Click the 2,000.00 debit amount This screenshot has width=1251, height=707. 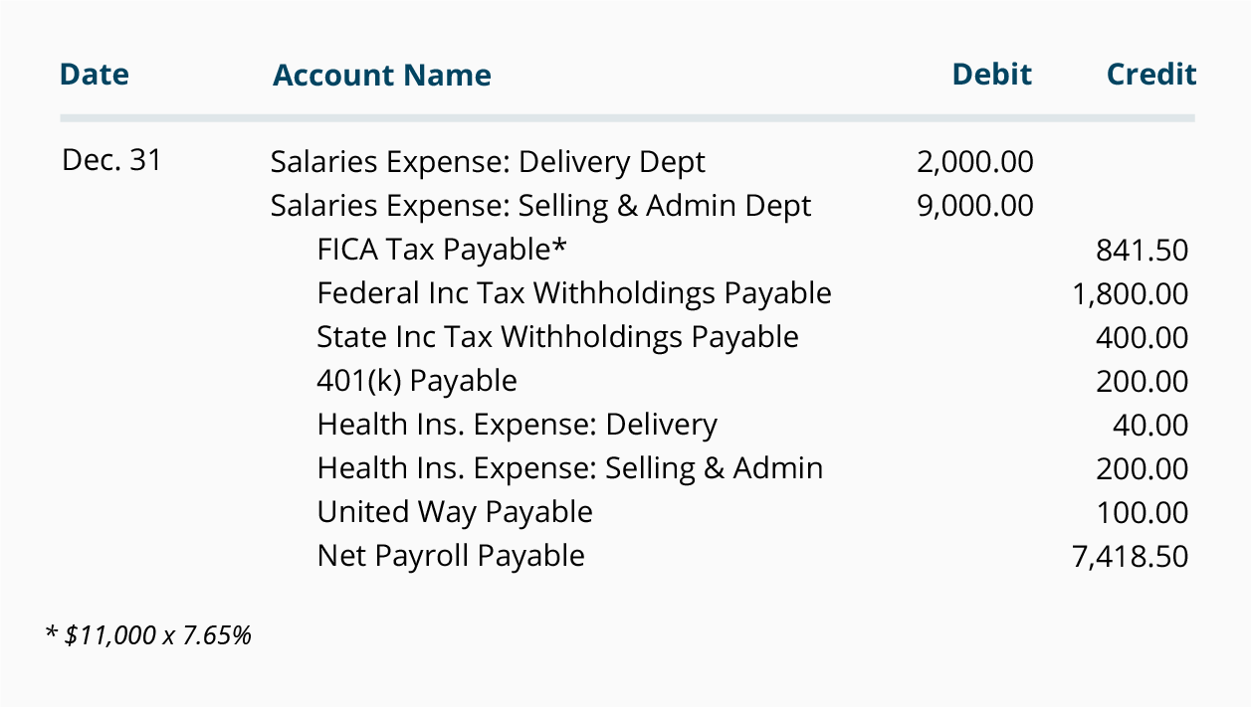click(975, 162)
